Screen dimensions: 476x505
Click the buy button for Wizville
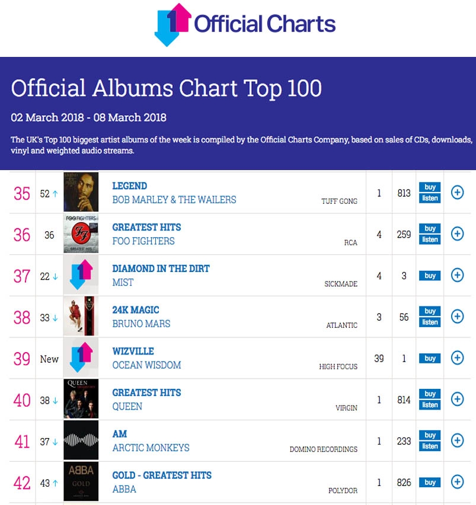(429, 358)
